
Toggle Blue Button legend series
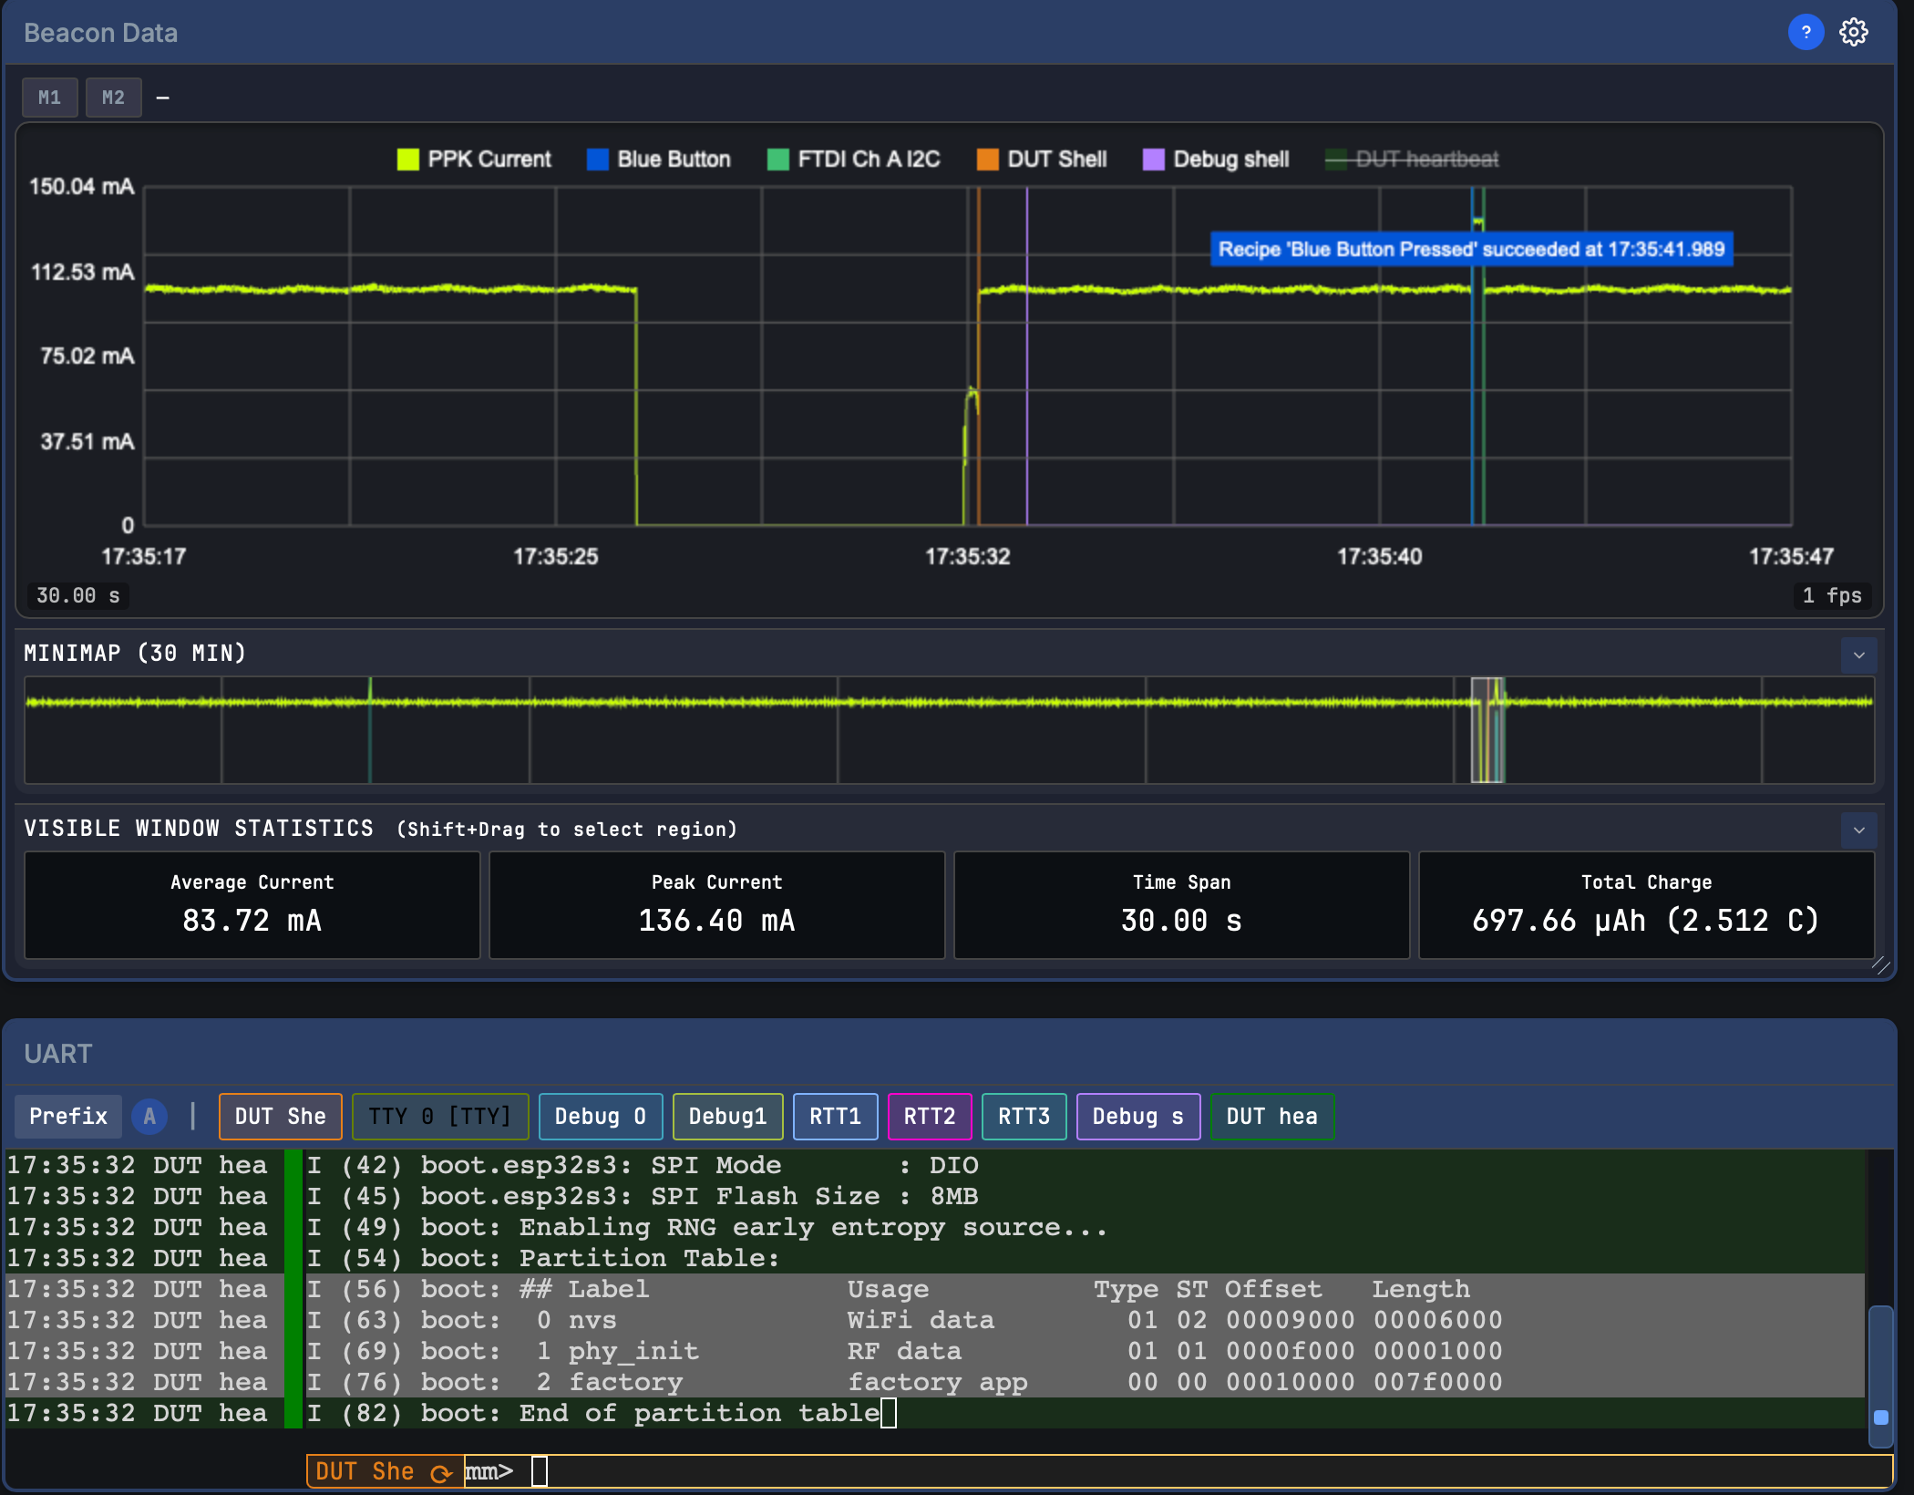659,160
